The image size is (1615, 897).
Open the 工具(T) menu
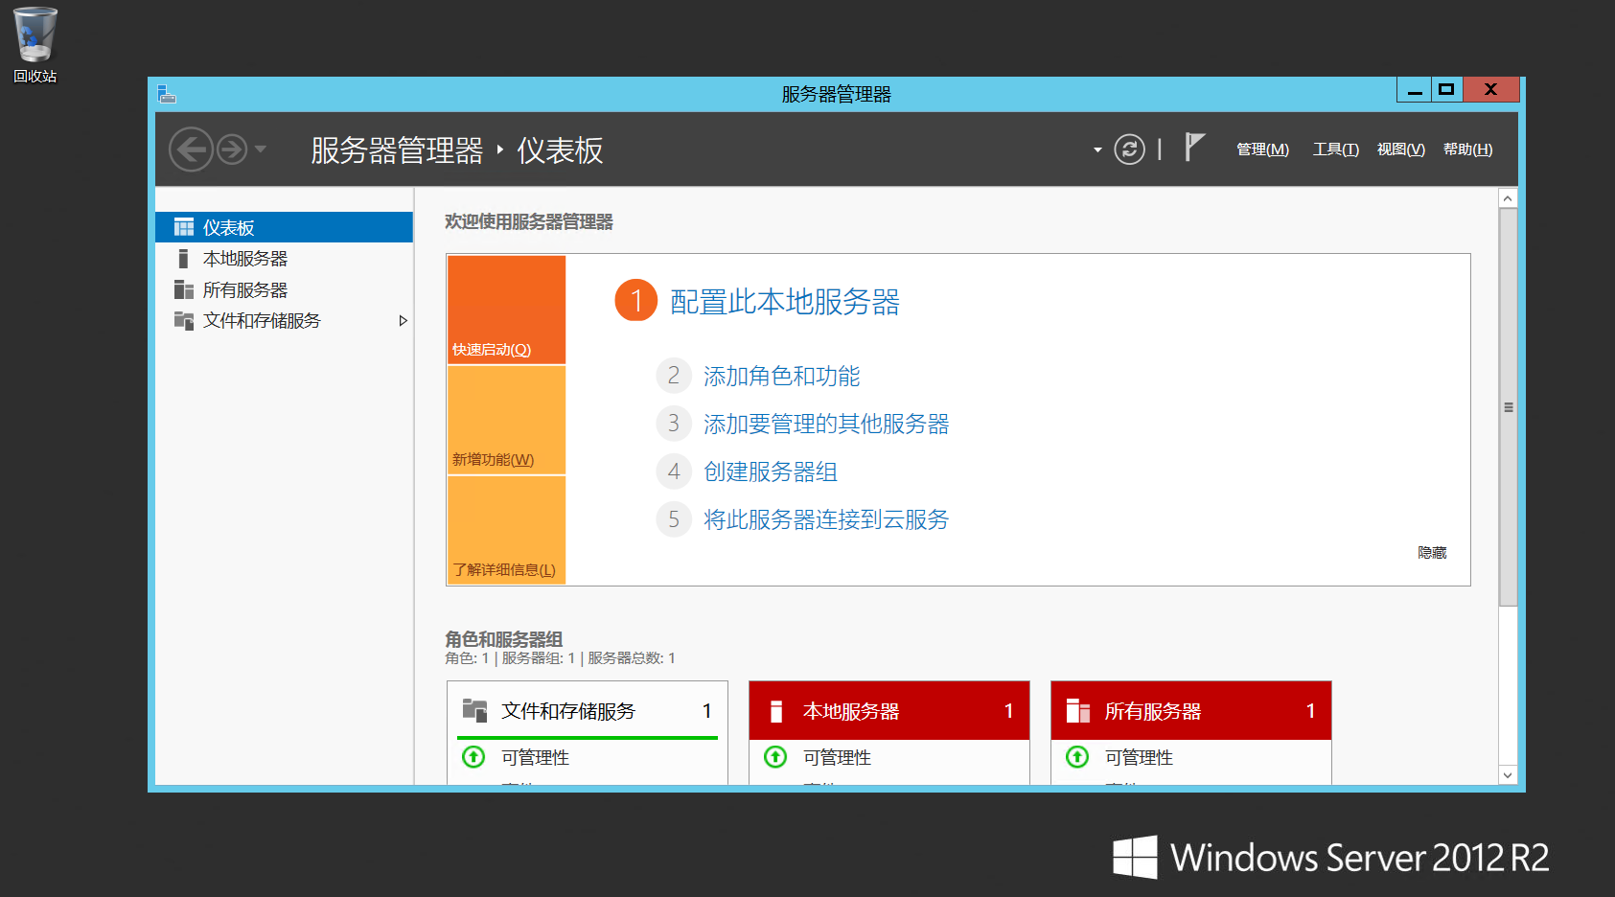1334,149
